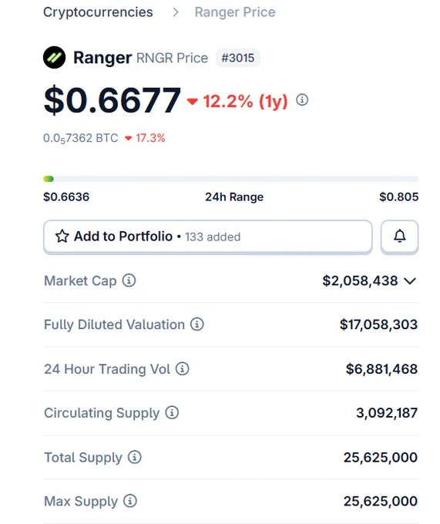The image size is (440, 524).
Task: Open 24 Hour Trading Vol info icon
Action: (x=183, y=368)
